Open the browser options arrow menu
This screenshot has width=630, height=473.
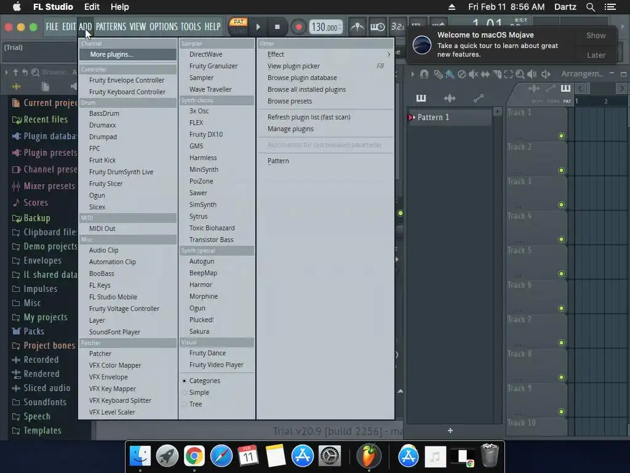pos(6,73)
